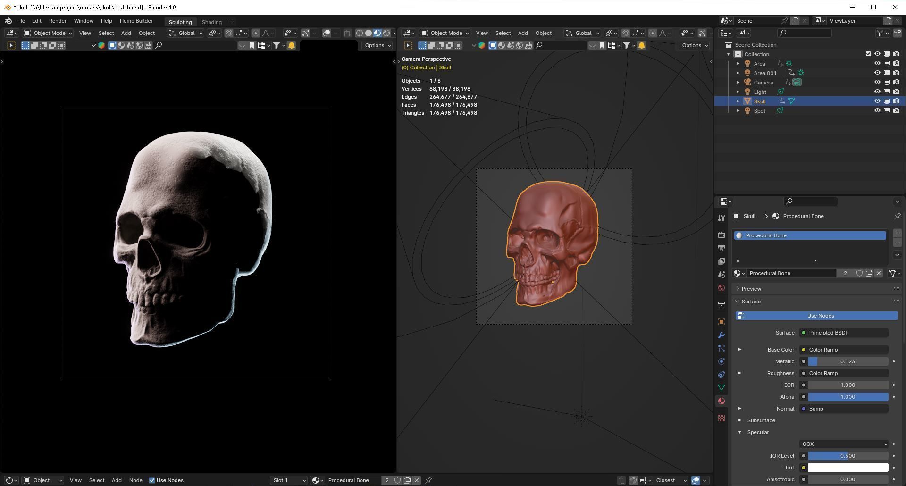Viewport: 906px width, 486px height.
Task: Toggle fake user for Procedural Bone
Action: tap(859, 273)
